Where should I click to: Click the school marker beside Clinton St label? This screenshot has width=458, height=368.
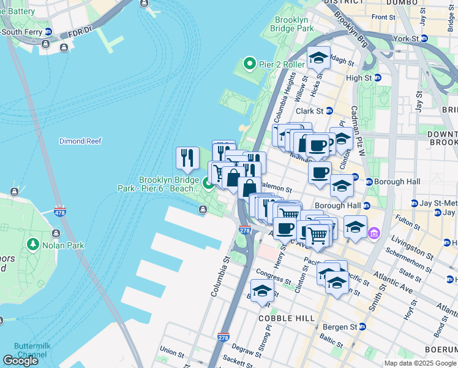point(342,139)
